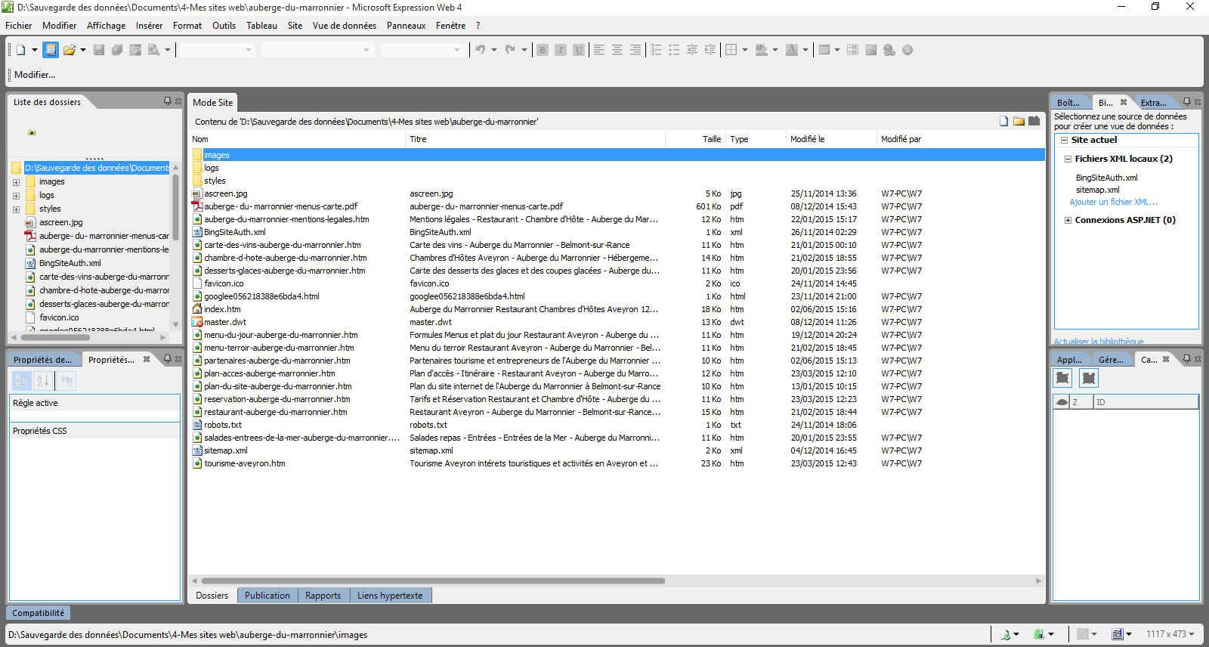
Task: Click alphabetical sort icon in CSS properties panel
Action: tap(43, 381)
